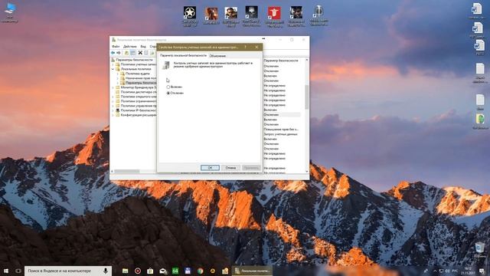Open the red desktop shortcut with white emblem
Screen dimensions: 490x276
(x=274, y=13)
